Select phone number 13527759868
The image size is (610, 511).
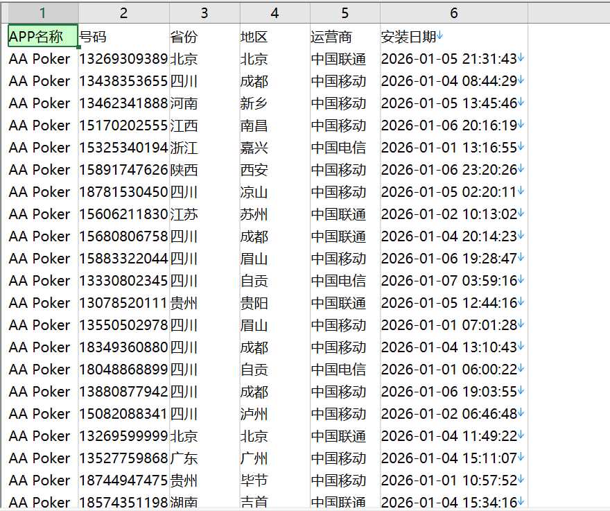pyautogui.click(x=123, y=458)
